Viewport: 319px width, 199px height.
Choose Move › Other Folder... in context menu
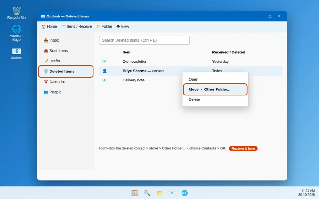tap(215, 90)
